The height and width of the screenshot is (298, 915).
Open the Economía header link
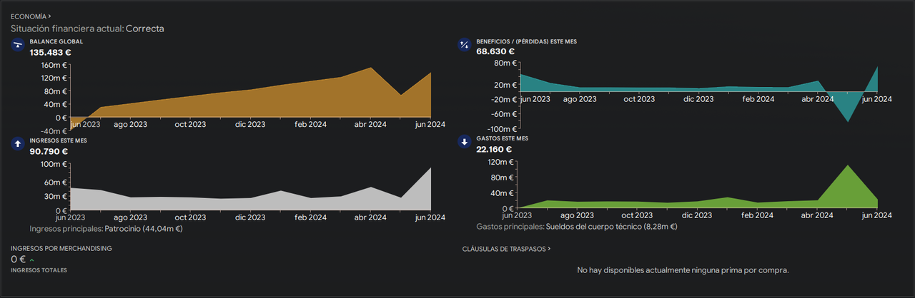click(31, 16)
